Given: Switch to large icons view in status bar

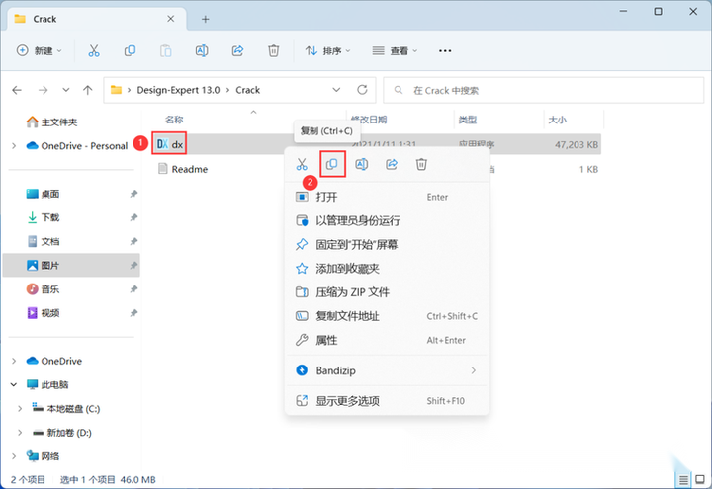Looking at the screenshot, I should click(x=700, y=479).
